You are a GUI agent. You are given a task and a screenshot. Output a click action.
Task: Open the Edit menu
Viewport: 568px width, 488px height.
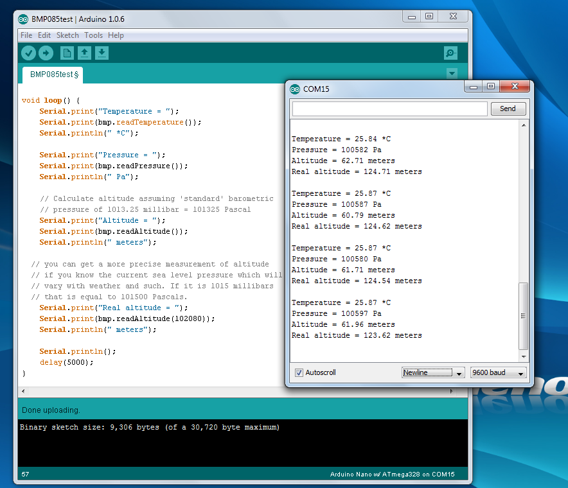point(44,35)
